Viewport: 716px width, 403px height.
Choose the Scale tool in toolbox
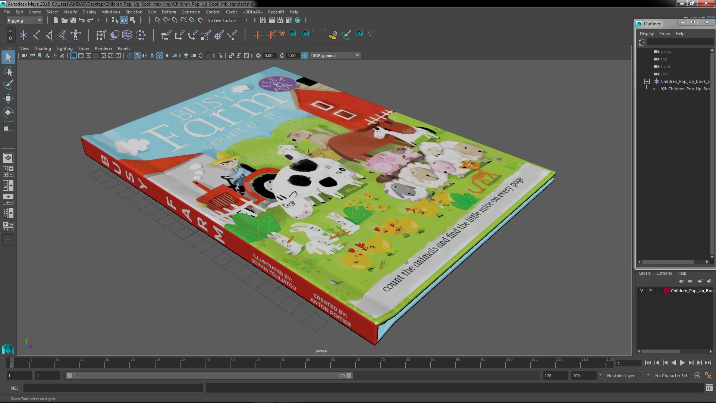[x=8, y=126]
